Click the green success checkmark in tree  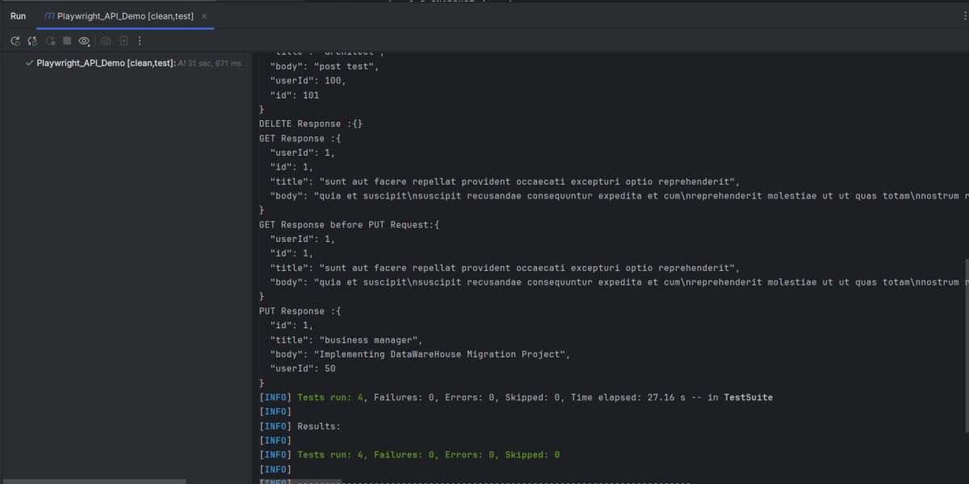[29, 63]
